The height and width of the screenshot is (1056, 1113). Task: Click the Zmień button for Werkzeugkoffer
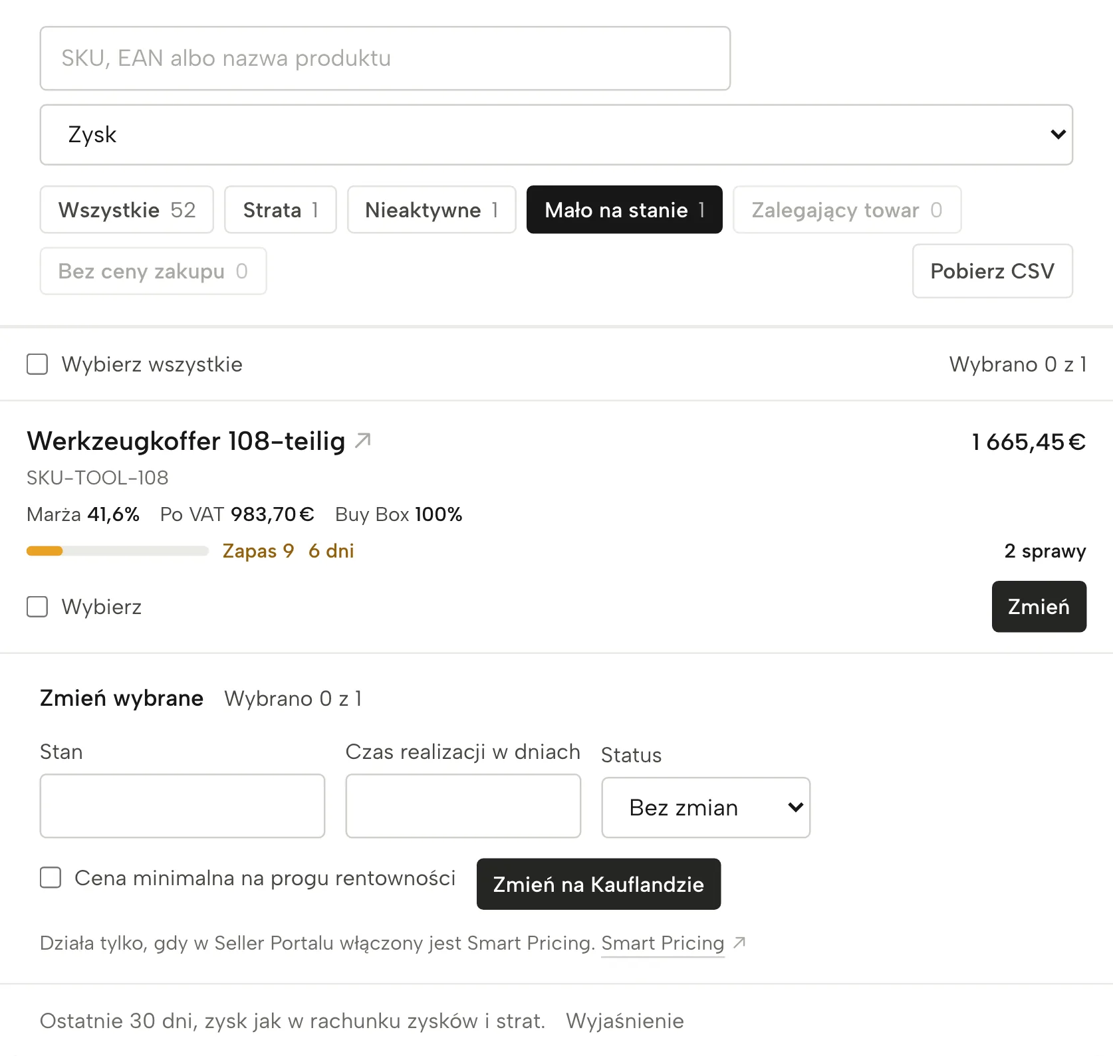coord(1039,607)
